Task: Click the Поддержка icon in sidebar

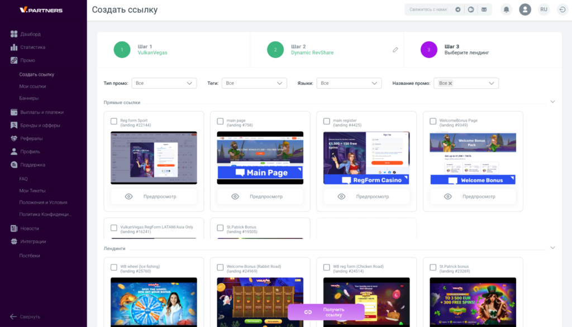Action: (x=14, y=165)
